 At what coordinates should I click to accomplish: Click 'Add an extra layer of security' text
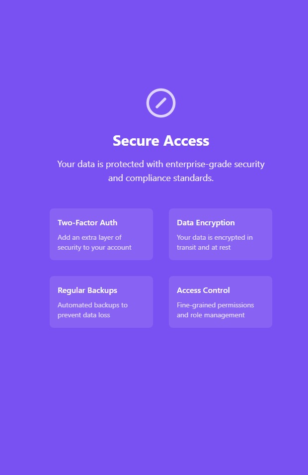point(94,242)
